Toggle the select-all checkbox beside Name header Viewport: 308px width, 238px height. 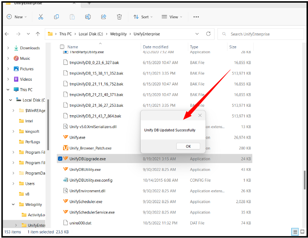point(62,47)
